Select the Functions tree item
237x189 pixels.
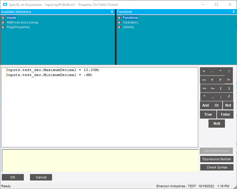(130, 18)
